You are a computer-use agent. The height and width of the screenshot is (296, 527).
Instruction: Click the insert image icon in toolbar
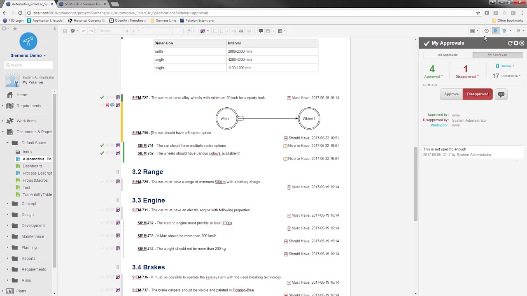268,31
